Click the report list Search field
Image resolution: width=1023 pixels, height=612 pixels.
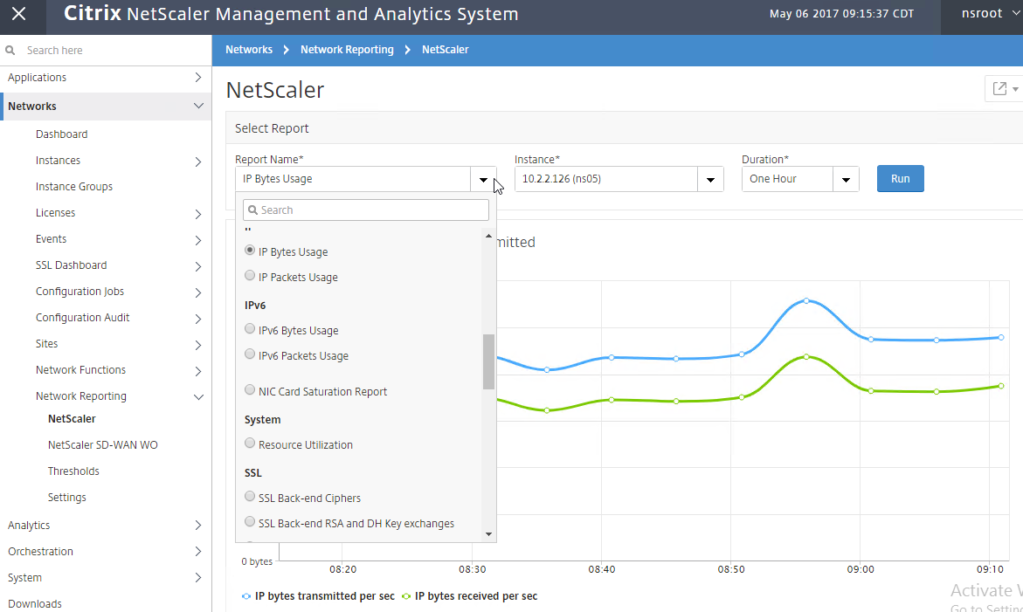tap(366, 210)
